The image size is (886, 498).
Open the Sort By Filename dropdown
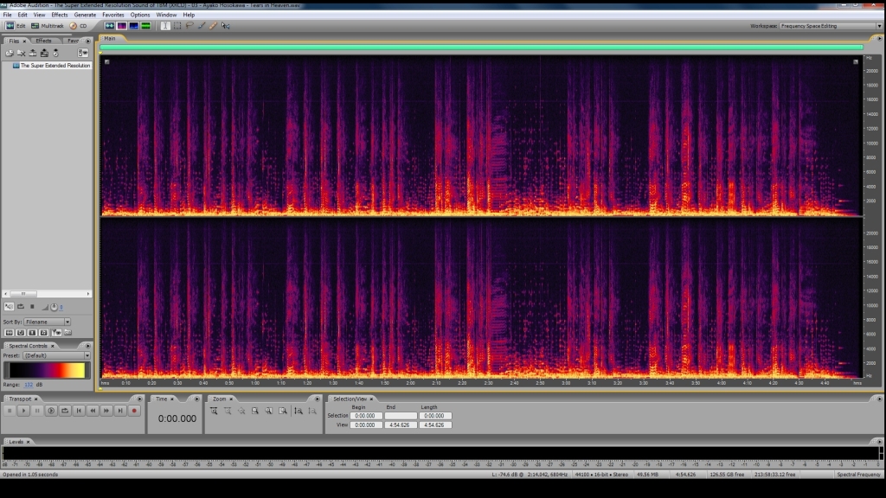[48, 322]
